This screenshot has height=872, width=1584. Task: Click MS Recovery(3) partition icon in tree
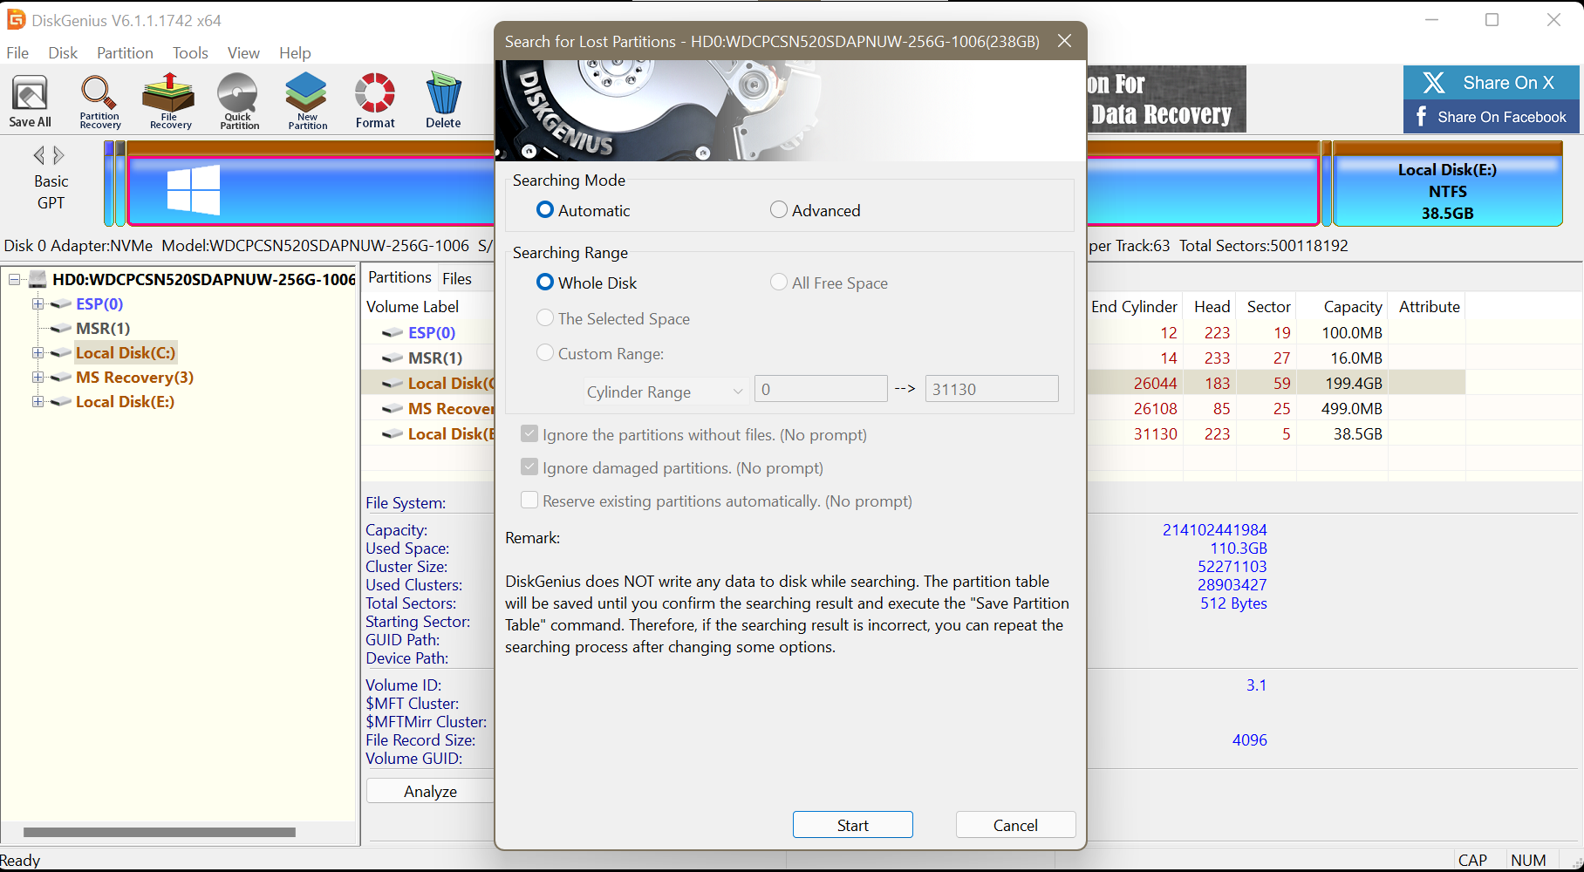(61, 377)
